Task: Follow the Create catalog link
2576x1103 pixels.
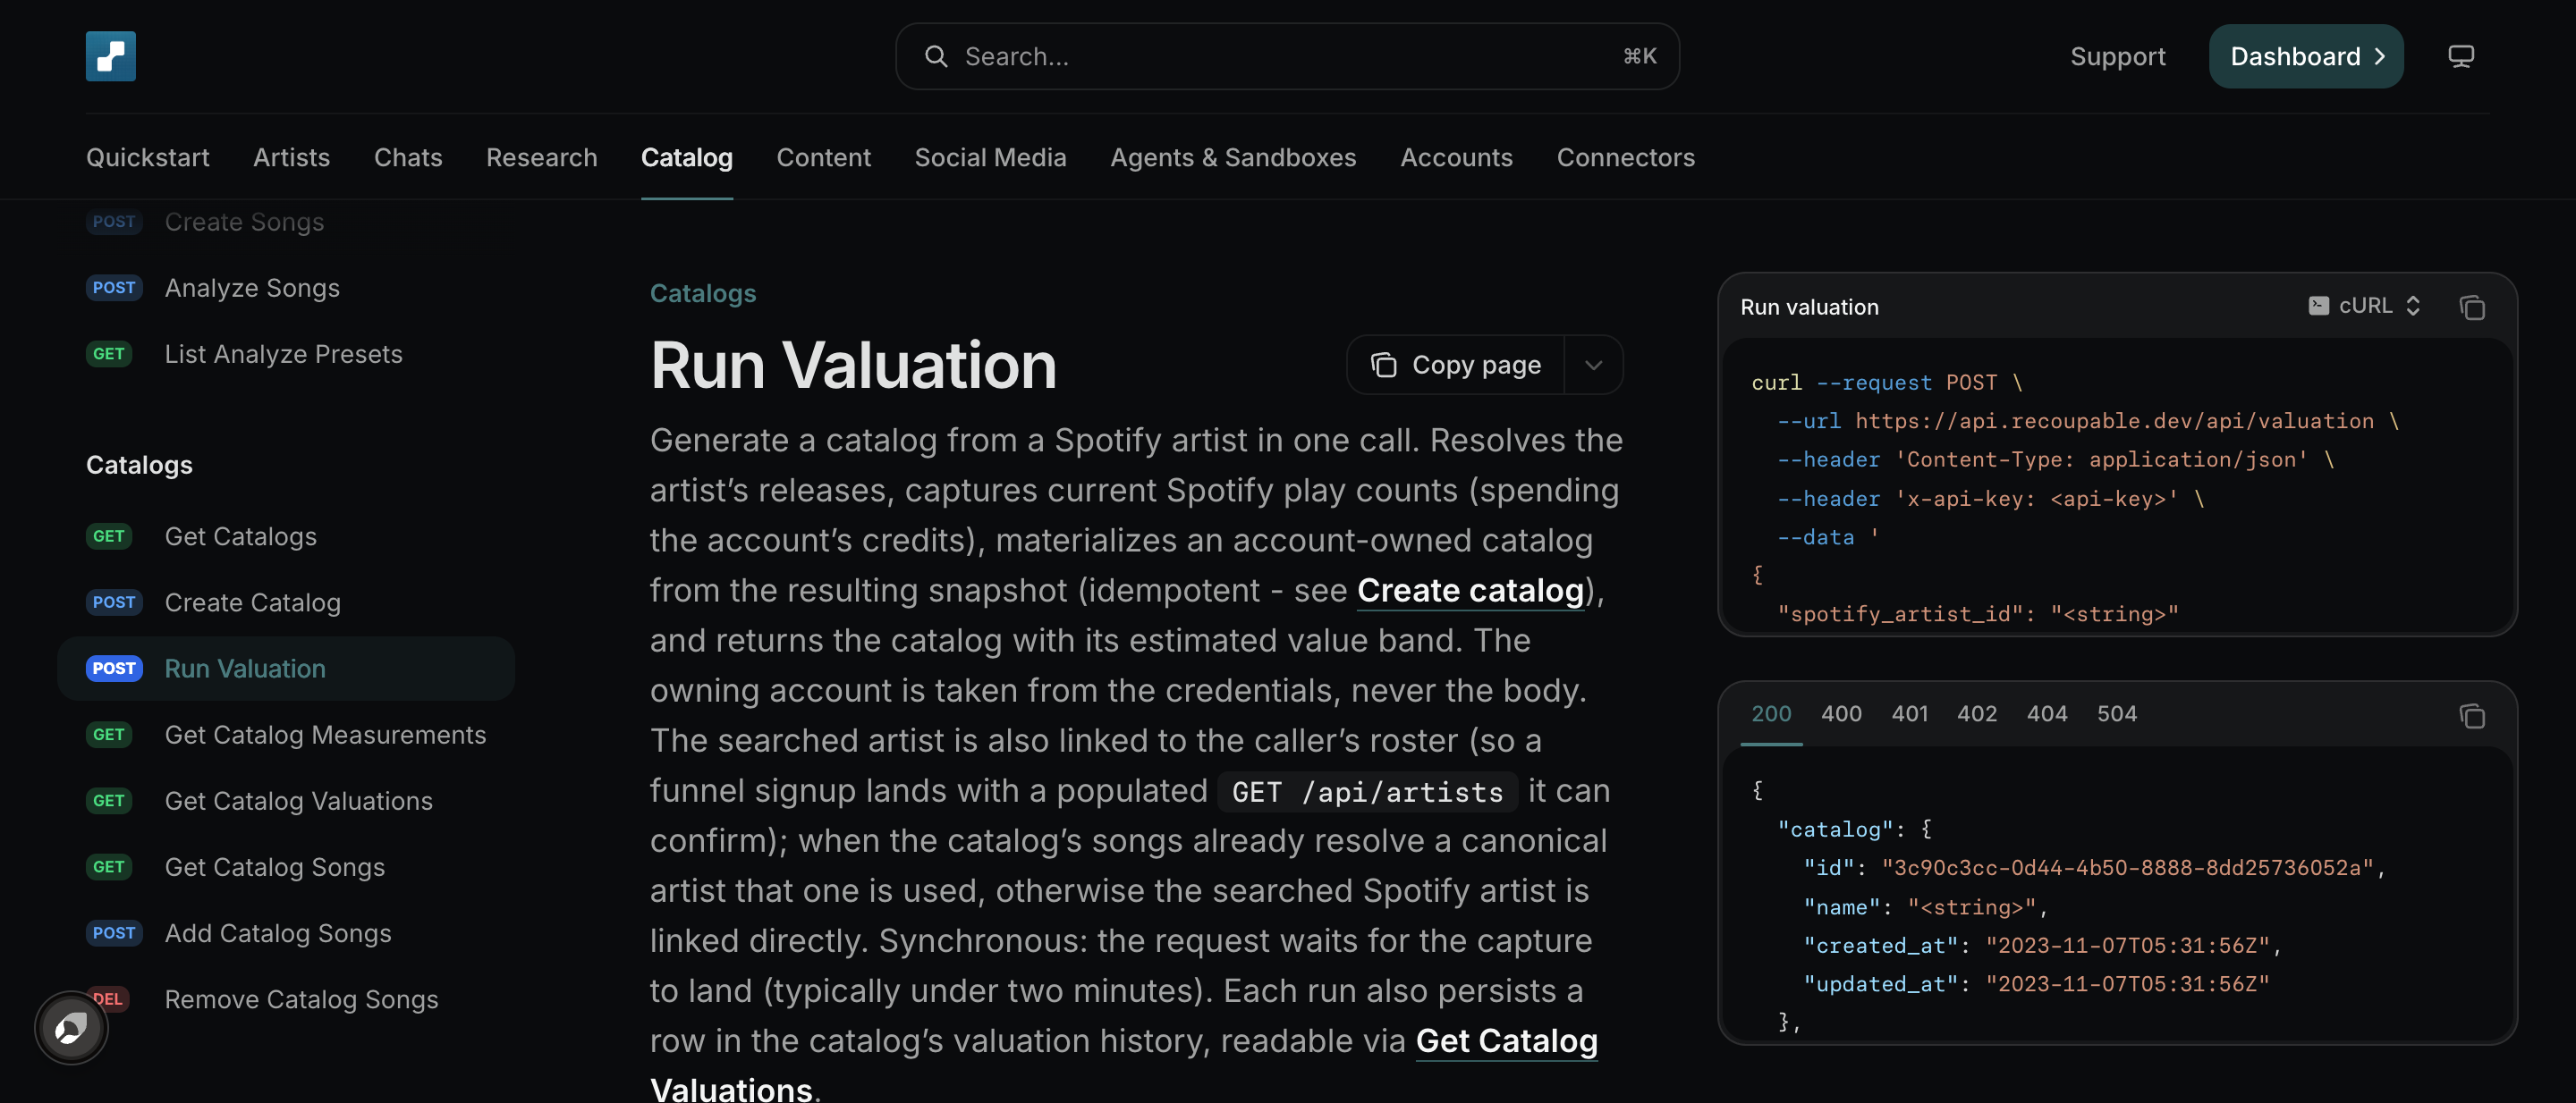Action: click(x=1470, y=591)
